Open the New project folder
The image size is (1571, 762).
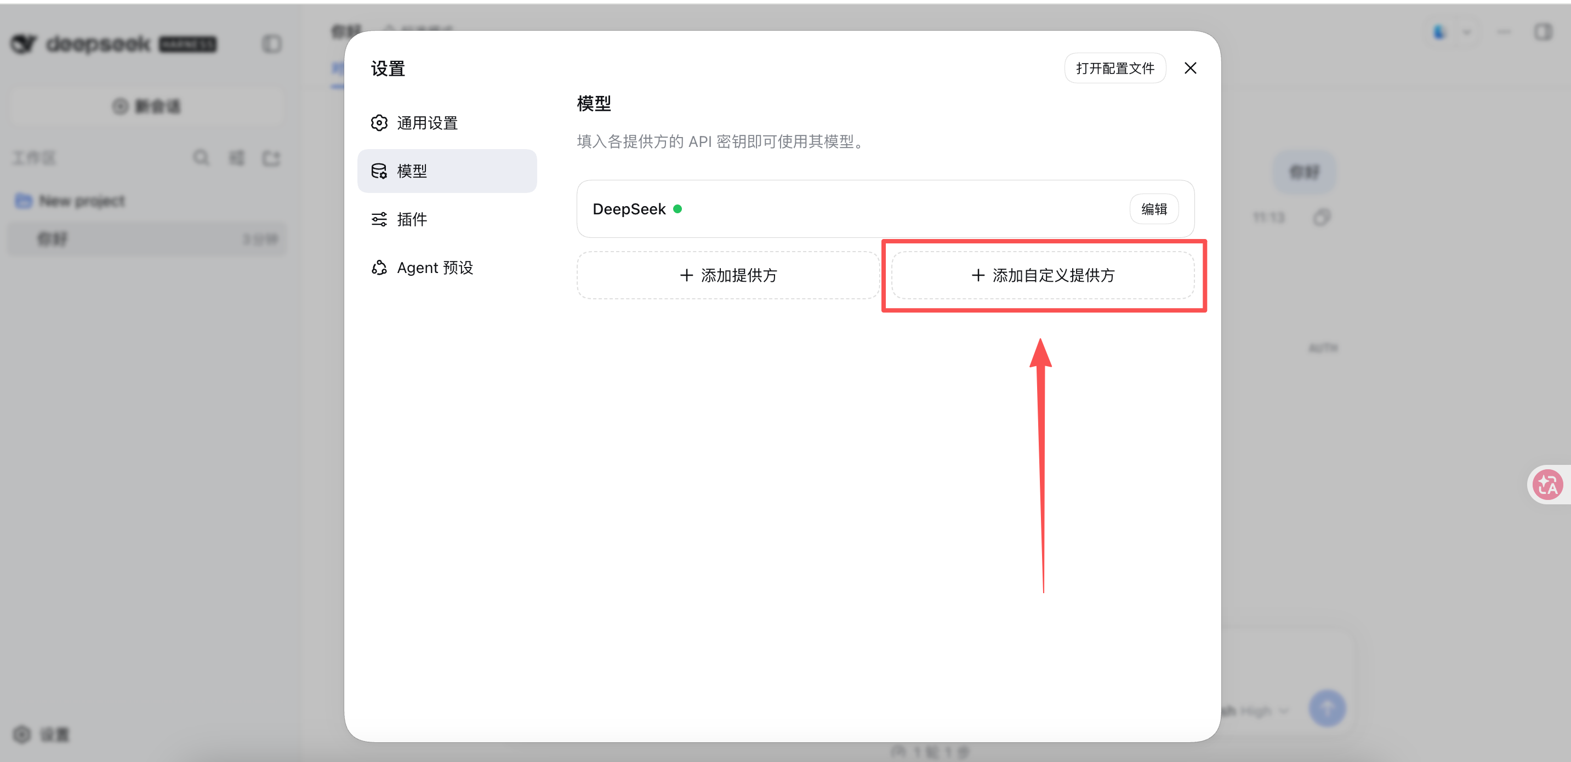pos(70,201)
